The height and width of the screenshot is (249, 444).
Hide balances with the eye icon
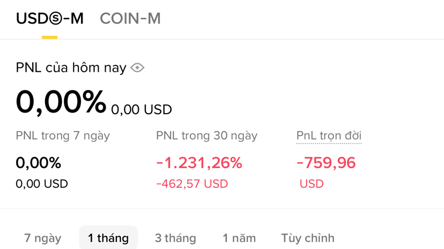pos(137,68)
